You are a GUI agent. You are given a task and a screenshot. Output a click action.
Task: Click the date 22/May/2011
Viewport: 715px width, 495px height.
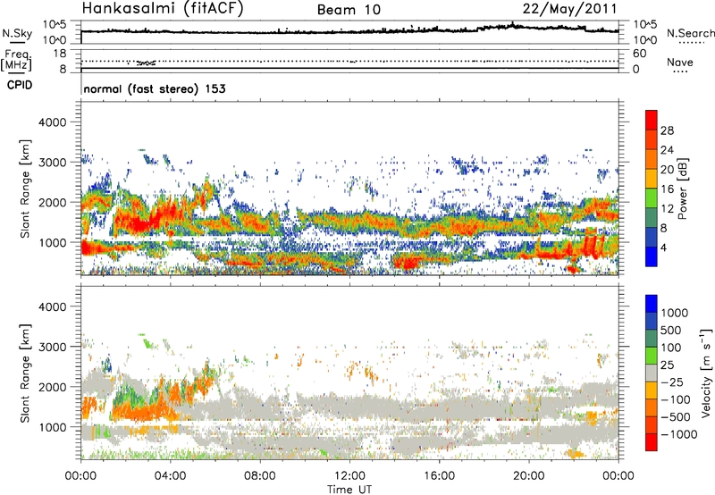click(569, 9)
